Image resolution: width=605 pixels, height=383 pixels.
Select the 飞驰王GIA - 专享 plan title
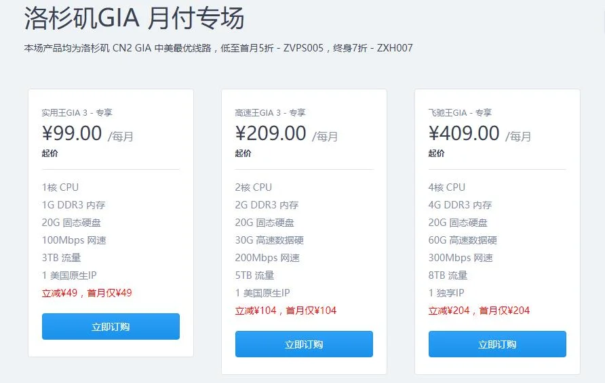460,113
